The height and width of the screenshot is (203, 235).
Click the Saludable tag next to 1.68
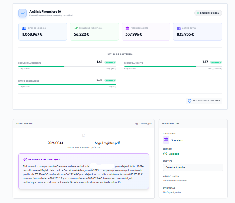[110, 62]
